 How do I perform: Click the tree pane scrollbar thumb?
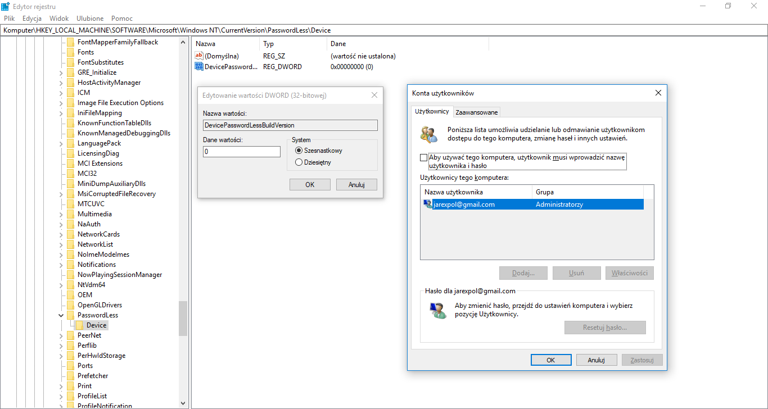183,319
